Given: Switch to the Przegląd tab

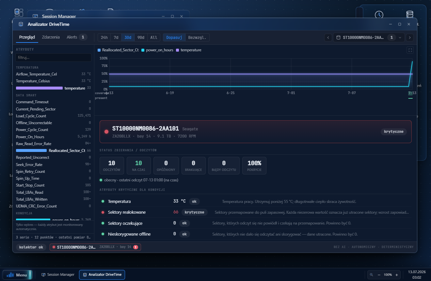Looking at the screenshot, I should pyautogui.click(x=27, y=37).
